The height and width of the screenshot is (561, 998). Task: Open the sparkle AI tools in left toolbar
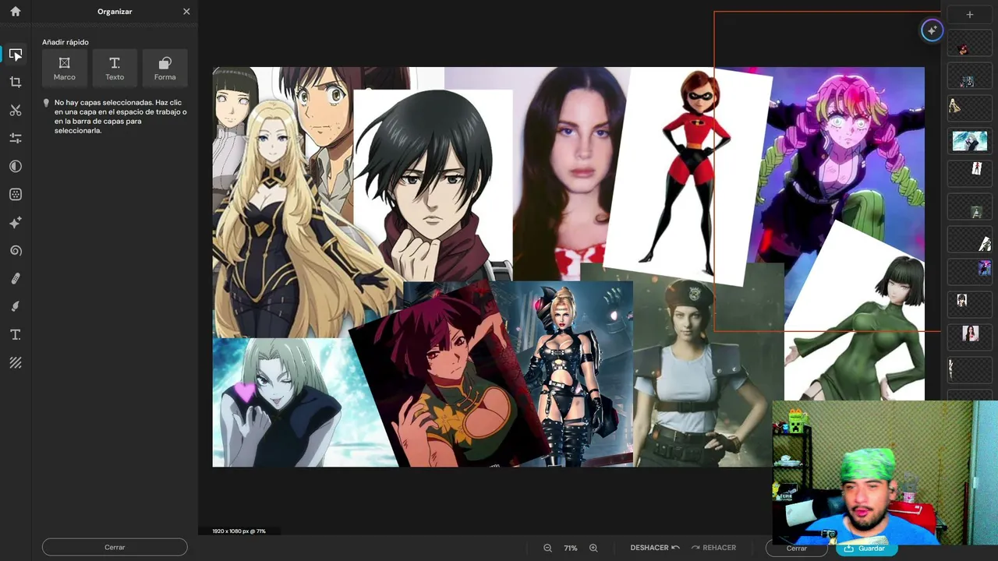(16, 223)
